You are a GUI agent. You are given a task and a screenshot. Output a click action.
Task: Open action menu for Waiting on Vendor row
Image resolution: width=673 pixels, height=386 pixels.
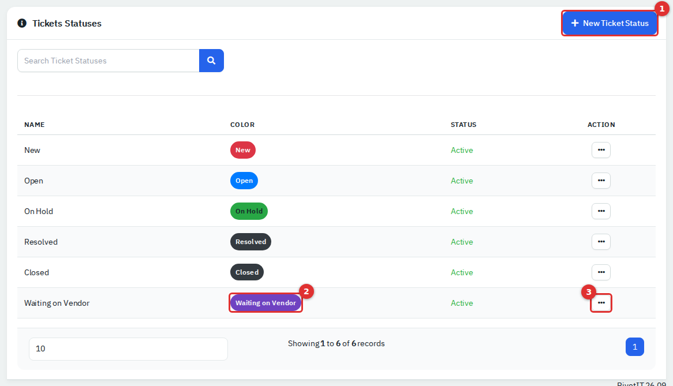coord(601,303)
